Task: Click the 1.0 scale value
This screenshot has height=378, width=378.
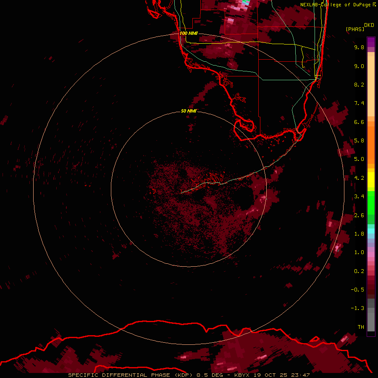Action: point(359,252)
